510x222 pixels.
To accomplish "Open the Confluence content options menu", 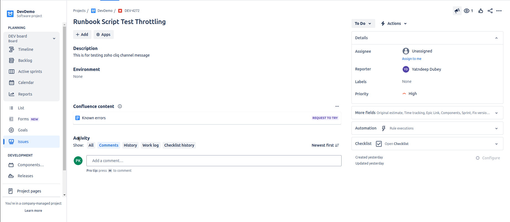I will pos(337,106).
